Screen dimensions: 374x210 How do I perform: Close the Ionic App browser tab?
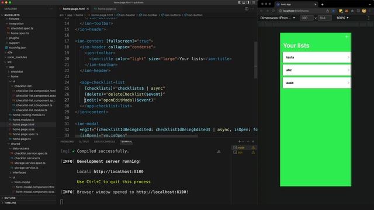coord(315,4)
